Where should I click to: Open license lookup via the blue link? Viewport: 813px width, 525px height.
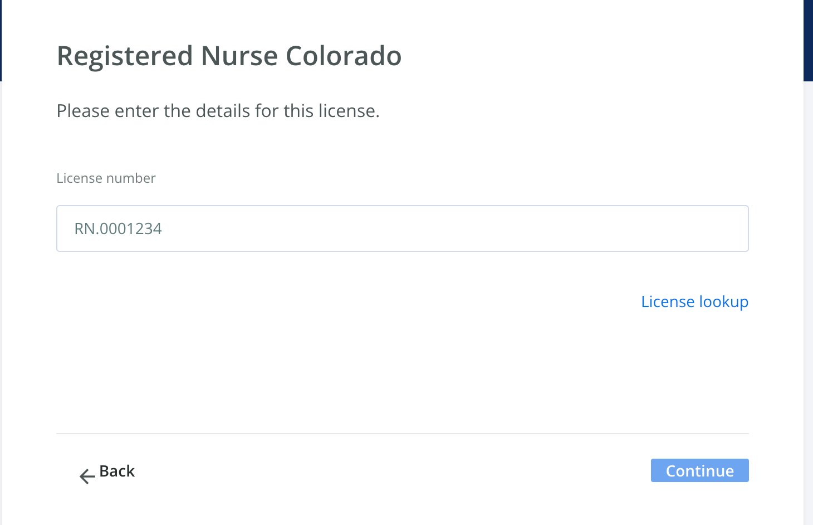(x=694, y=302)
